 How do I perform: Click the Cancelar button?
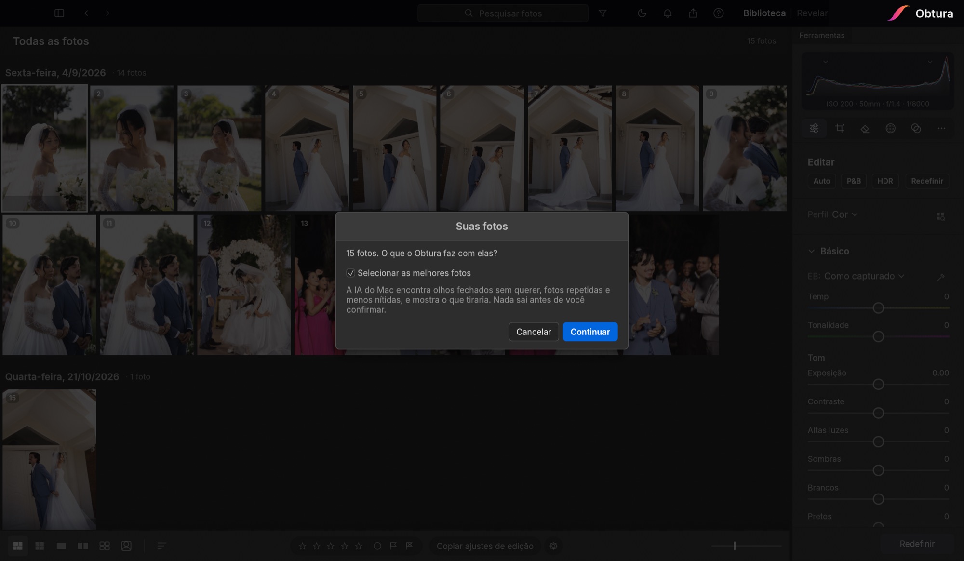(534, 332)
